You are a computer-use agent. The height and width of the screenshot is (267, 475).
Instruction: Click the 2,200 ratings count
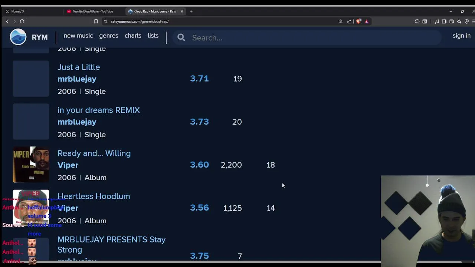(231, 165)
